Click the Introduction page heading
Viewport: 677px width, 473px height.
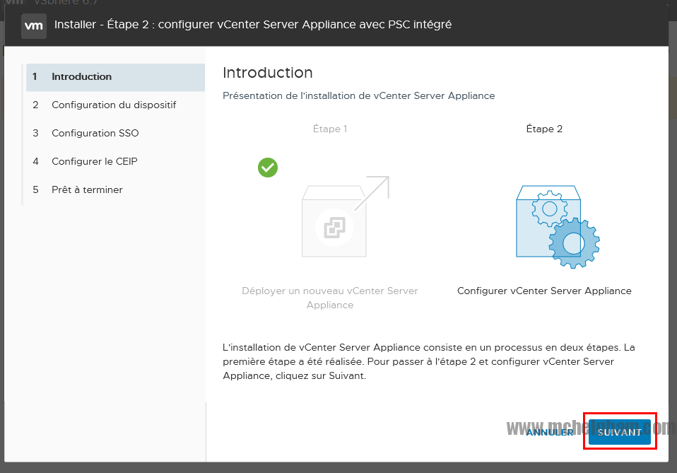click(x=268, y=73)
